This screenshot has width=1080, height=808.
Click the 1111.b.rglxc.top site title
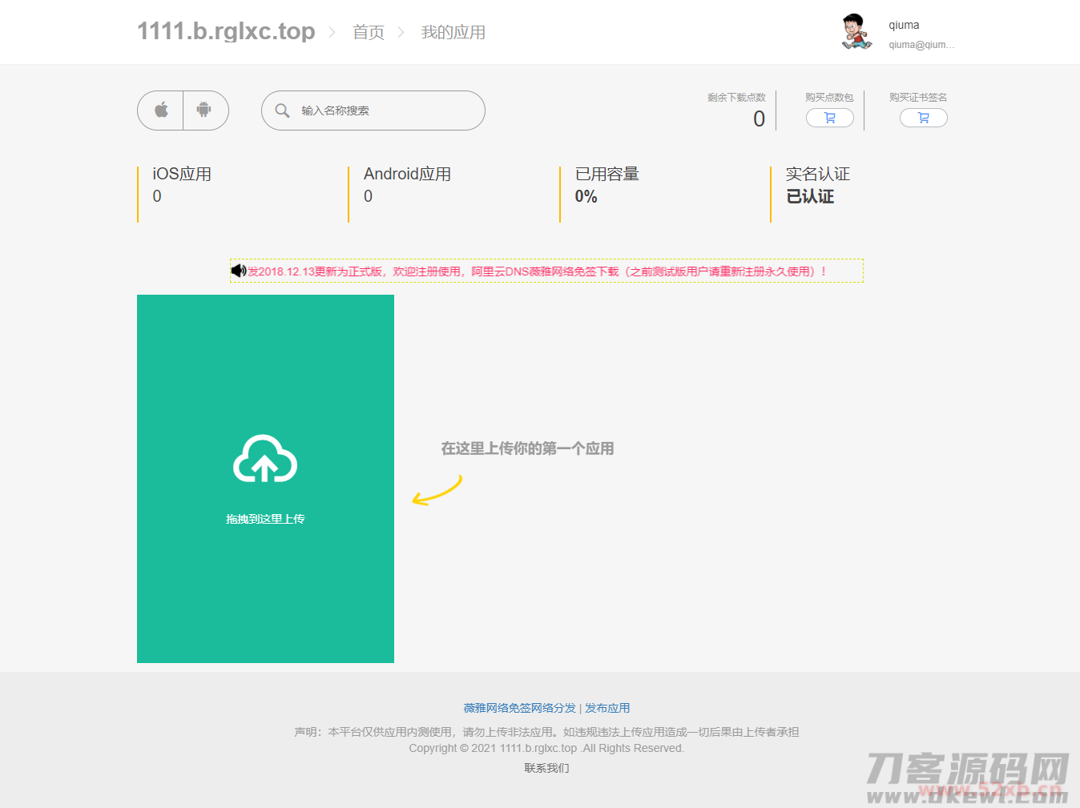click(226, 31)
